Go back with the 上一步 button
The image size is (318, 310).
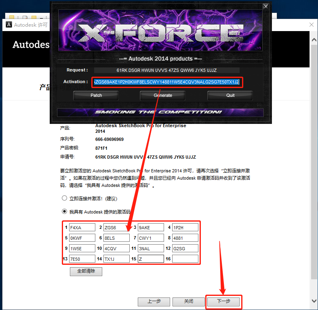pos(154,302)
